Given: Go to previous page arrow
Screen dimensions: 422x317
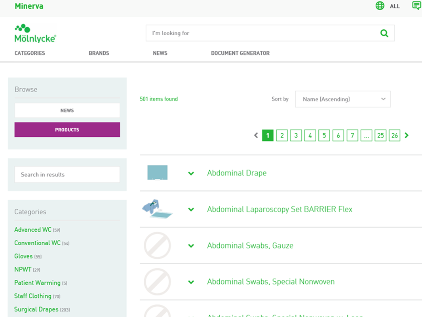Looking at the screenshot, I should click(x=256, y=135).
